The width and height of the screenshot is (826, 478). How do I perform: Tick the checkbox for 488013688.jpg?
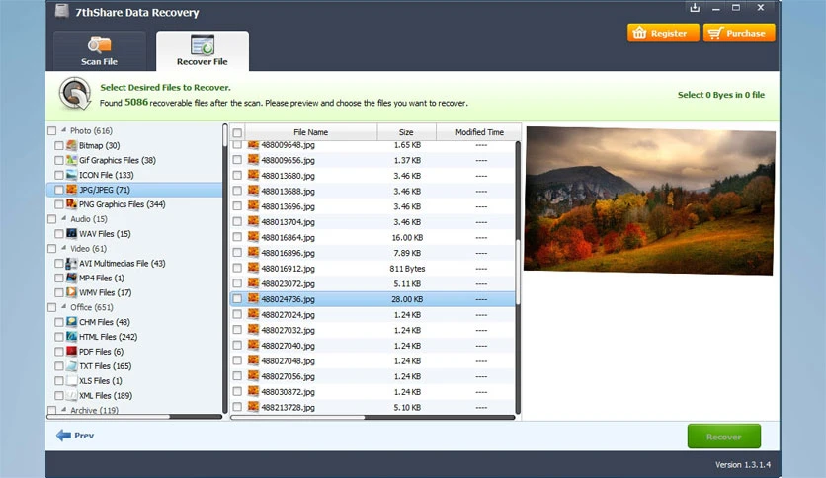(237, 191)
